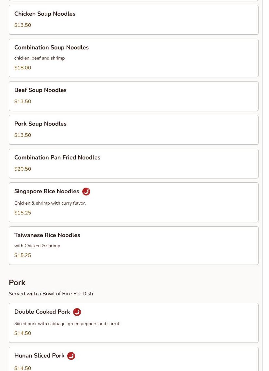Select the Combination Soup Noodles title
This screenshot has height=371, width=269.
pos(51,47)
